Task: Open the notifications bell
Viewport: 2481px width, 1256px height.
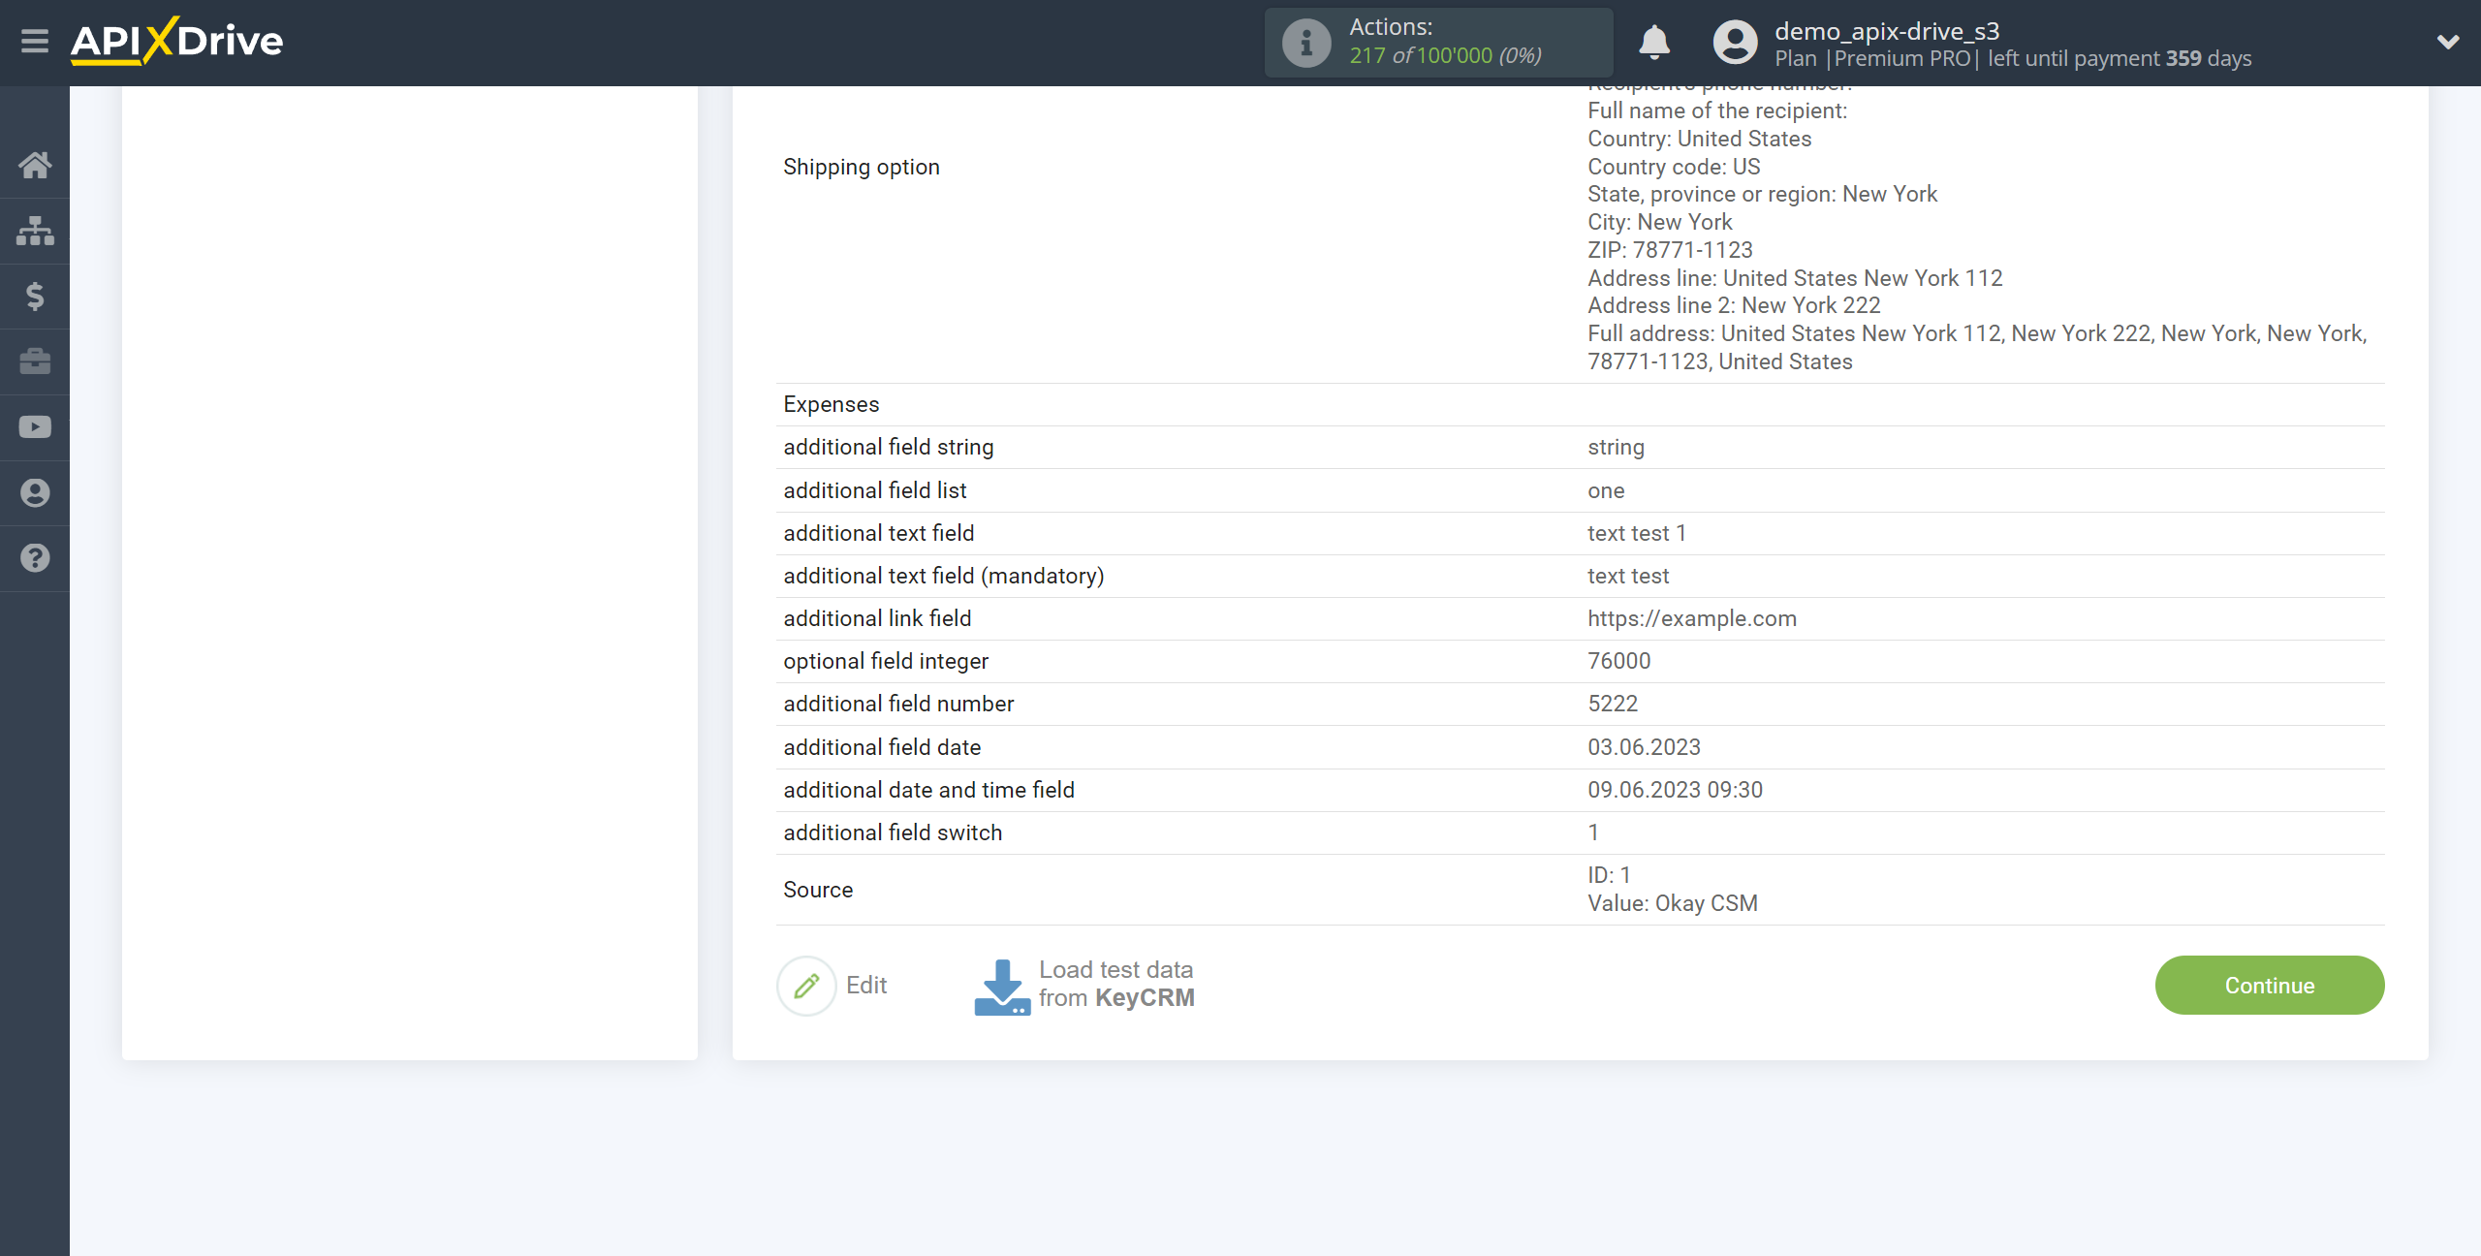Action: [1654, 43]
